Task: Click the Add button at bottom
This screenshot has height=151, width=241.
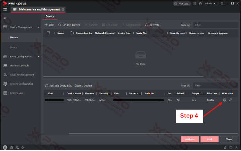Action: click(209, 139)
